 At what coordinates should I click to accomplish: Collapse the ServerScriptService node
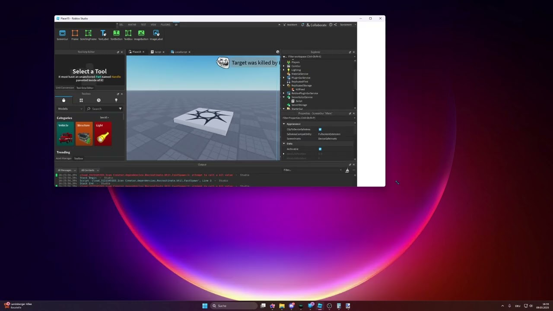click(x=284, y=97)
